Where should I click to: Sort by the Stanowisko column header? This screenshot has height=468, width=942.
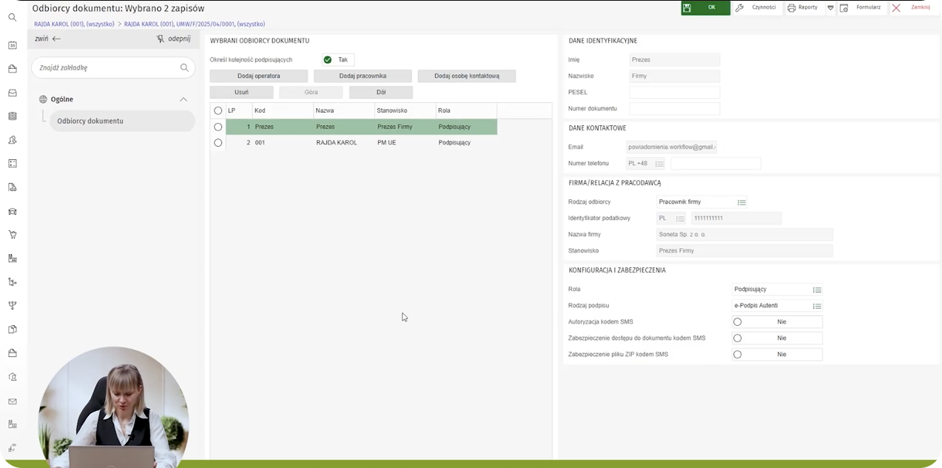click(x=405, y=110)
